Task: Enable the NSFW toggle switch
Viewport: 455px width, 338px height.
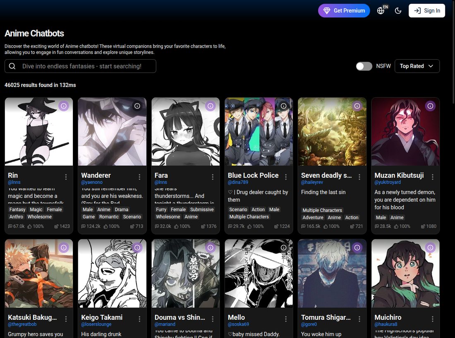Action: click(x=364, y=66)
